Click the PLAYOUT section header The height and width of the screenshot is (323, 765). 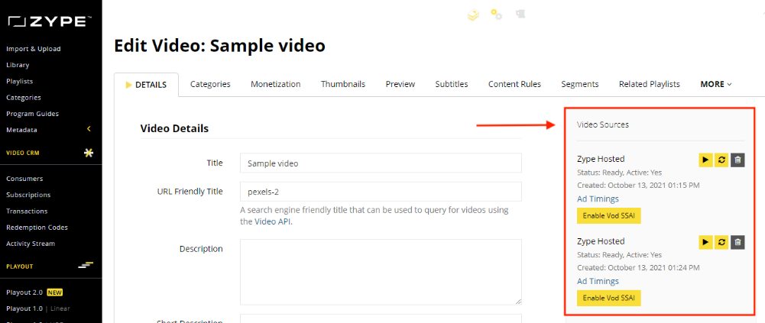20,266
